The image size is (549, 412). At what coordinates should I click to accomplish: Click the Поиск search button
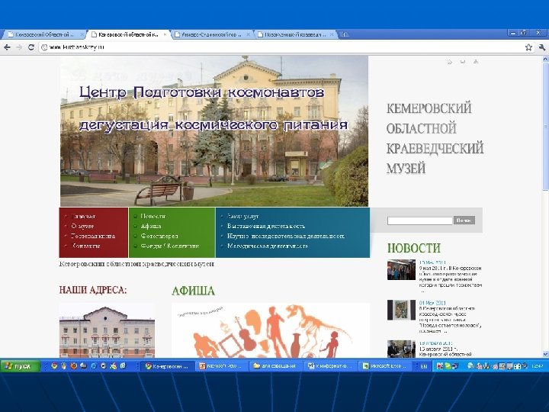[464, 220]
